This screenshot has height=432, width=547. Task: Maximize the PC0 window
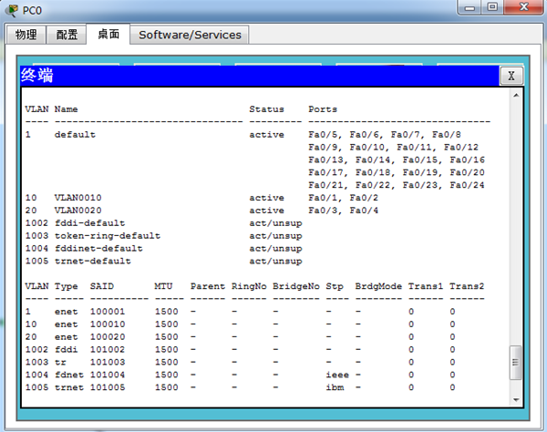pyautogui.click(x=492, y=7)
